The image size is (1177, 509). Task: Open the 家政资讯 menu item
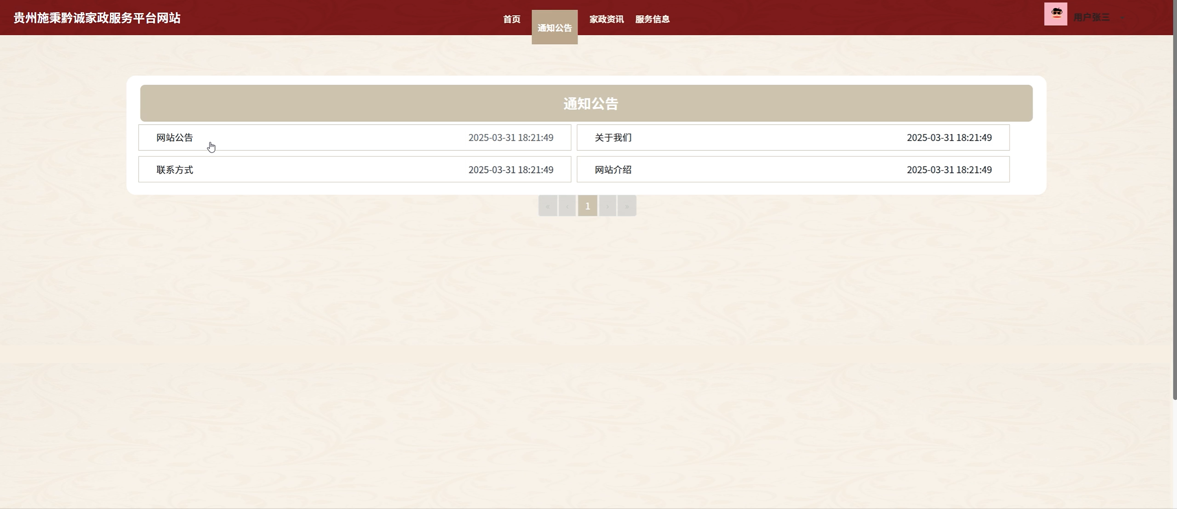point(606,19)
